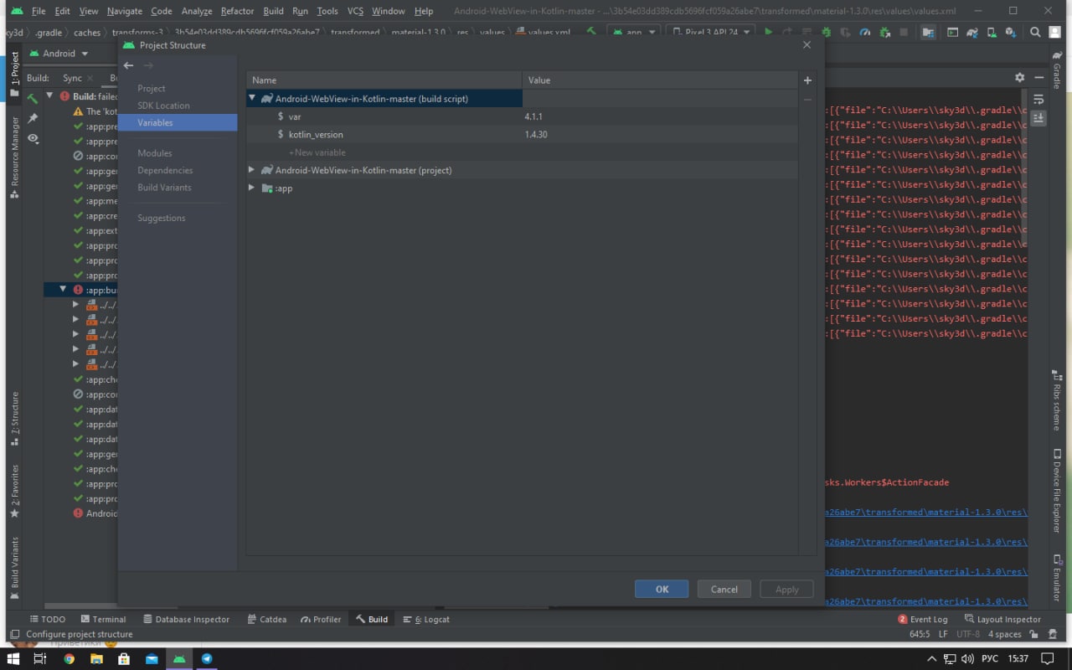Viewport: 1072px width, 670px height.
Task: Open the Analyze menu
Action: pyautogui.click(x=197, y=11)
